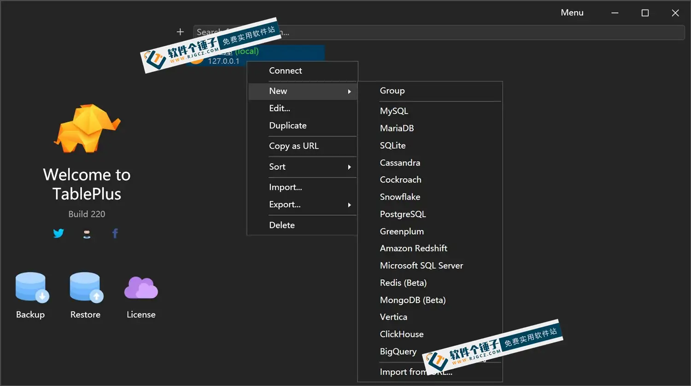Click the Restore label text
The height and width of the screenshot is (386, 691).
pyautogui.click(x=85, y=315)
